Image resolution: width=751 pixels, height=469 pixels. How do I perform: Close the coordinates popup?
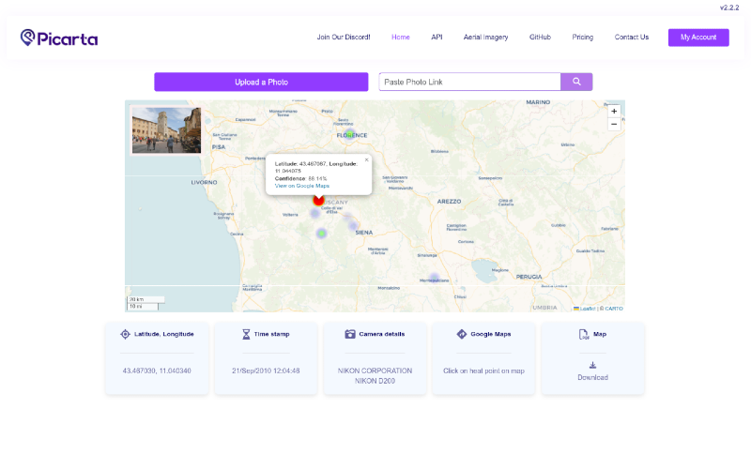(x=366, y=159)
